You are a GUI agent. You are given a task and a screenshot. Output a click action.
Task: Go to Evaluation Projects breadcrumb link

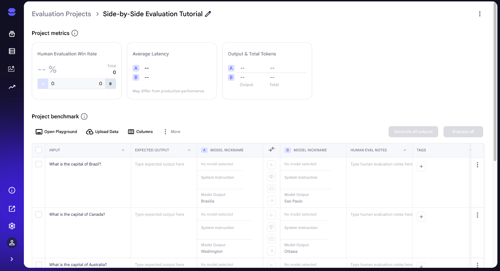click(x=61, y=14)
